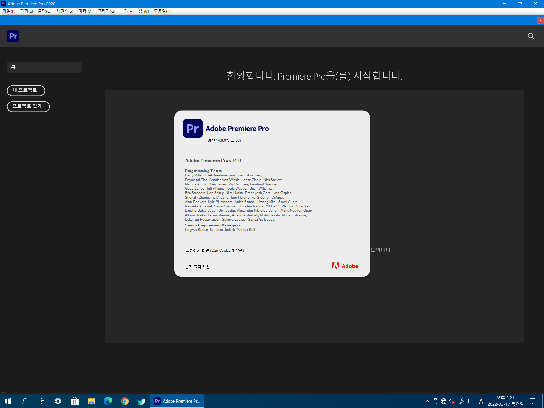Open the search magnifier in the home screen
The width and height of the screenshot is (544, 408).
point(531,36)
